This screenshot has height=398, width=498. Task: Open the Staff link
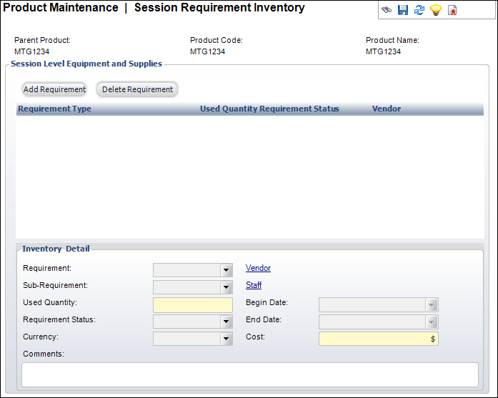click(x=254, y=285)
